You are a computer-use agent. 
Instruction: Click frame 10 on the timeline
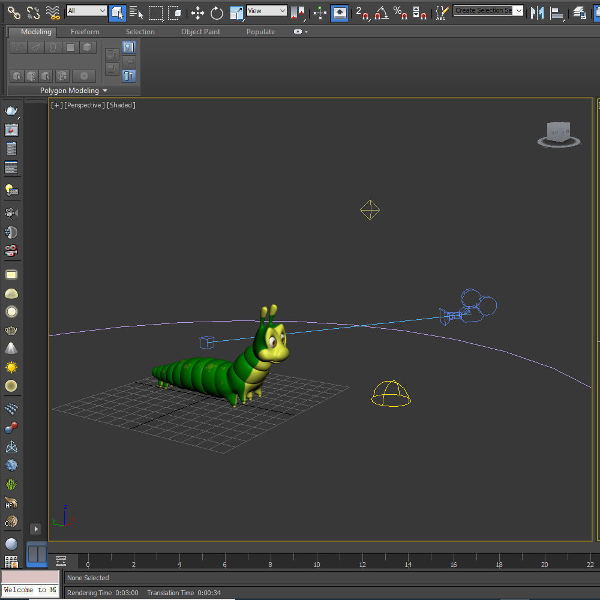click(x=316, y=565)
